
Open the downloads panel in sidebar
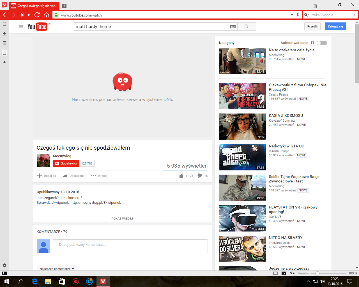coord(4,34)
